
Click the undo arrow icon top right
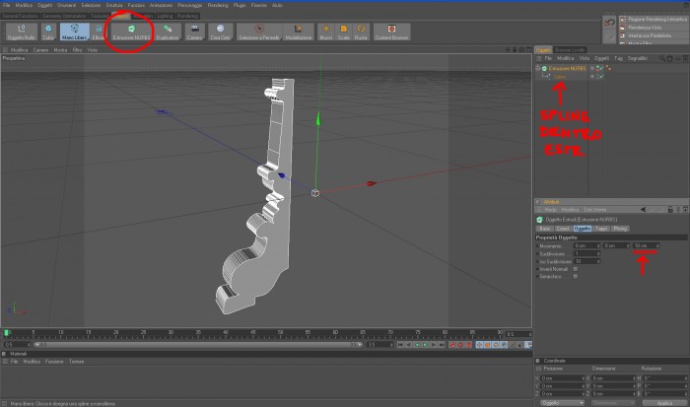(609, 23)
